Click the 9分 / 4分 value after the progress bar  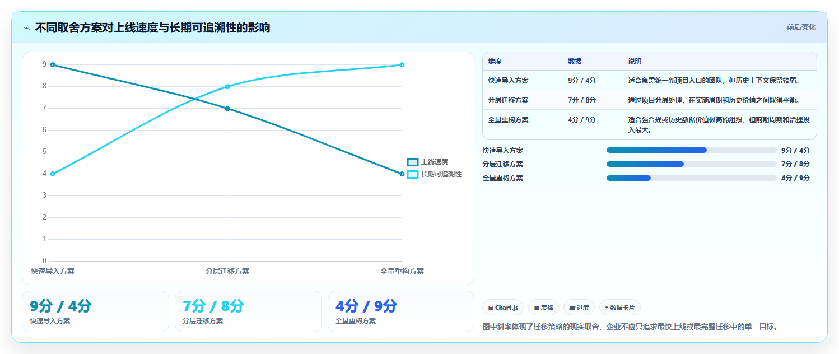coord(795,151)
